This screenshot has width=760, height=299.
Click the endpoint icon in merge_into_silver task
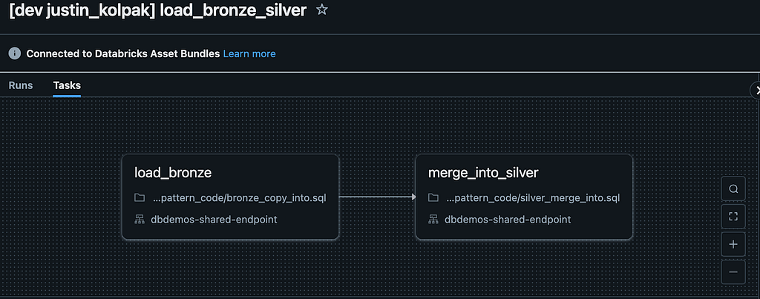pos(433,220)
